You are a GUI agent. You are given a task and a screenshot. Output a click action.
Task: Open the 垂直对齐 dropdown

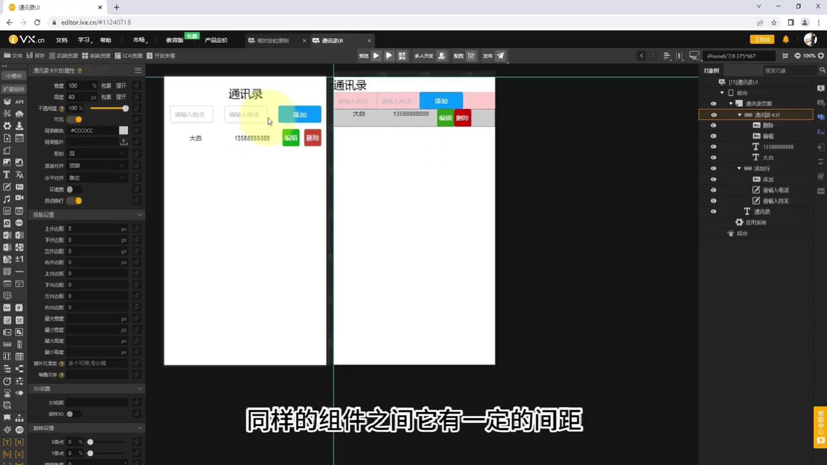tap(96, 165)
